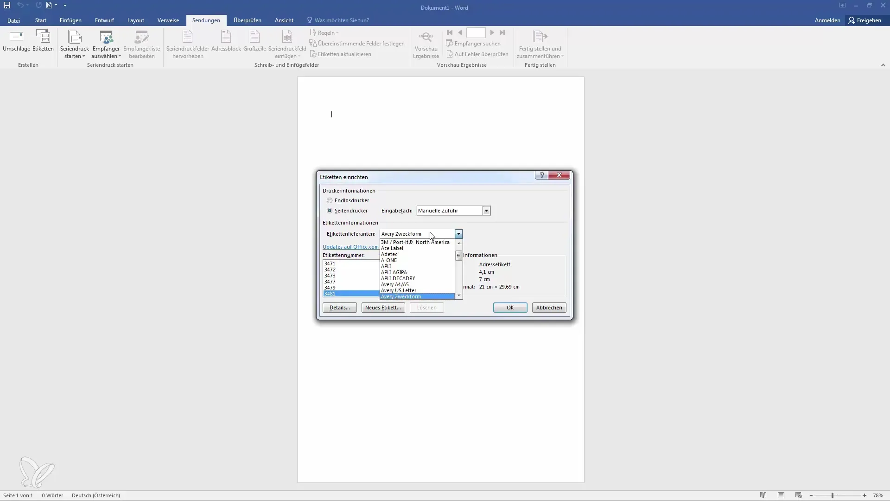Click Empfängerliste bearbeiten icon
Image resolution: width=890 pixels, height=501 pixels.
click(141, 45)
